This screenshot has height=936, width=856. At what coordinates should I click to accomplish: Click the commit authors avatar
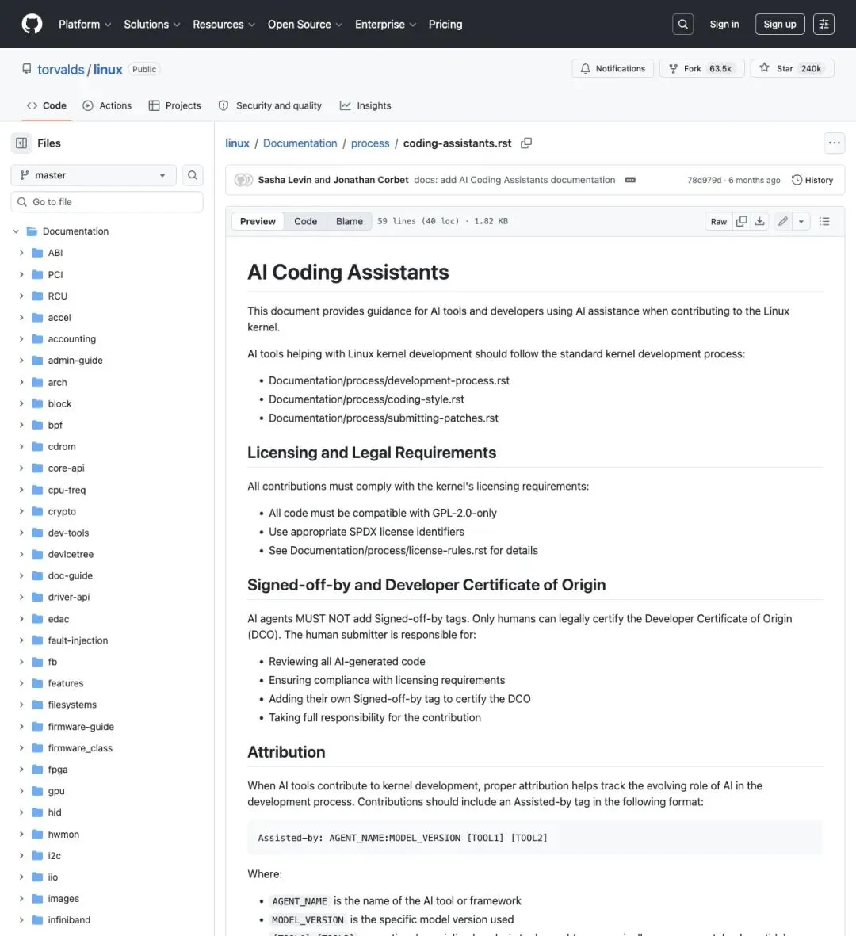[243, 180]
